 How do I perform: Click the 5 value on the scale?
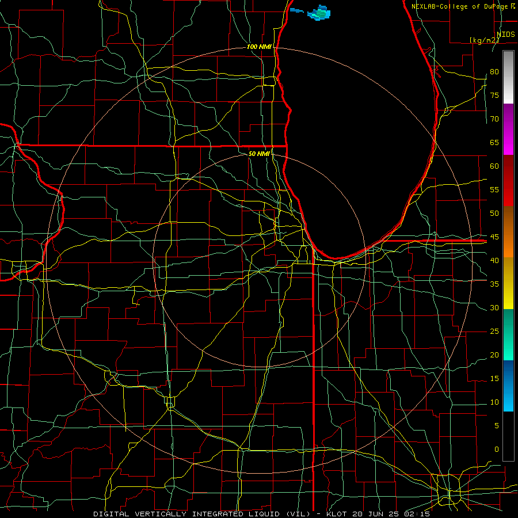click(x=497, y=425)
